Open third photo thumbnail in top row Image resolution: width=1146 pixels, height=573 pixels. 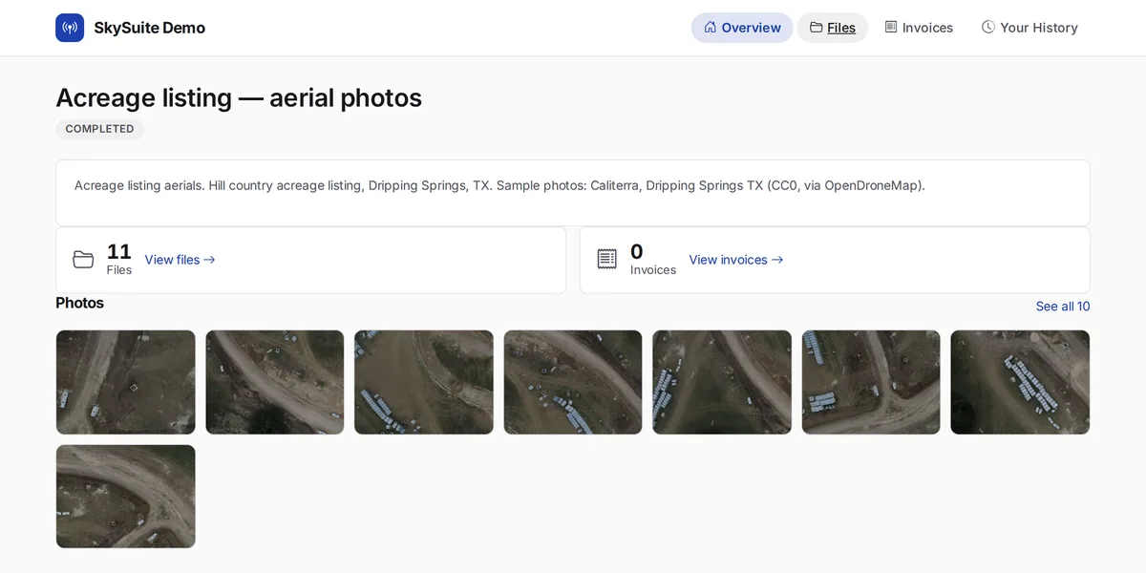click(424, 382)
